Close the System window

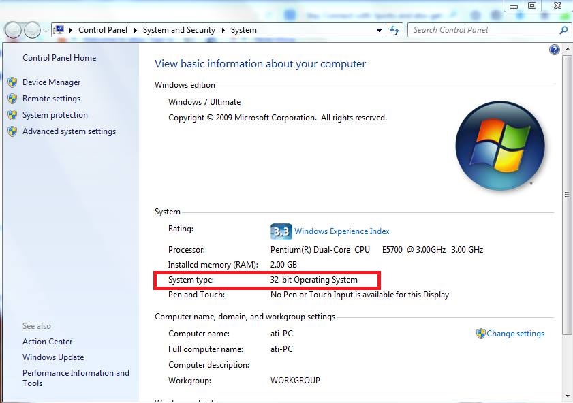(x=557, y=6)
